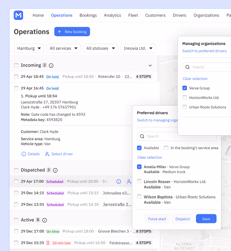Image resolution: width=231 pixels, height=251 pixels.
Task: Select the 29 Dec 14:15 booking checkbox
Action: pos(16,193)
